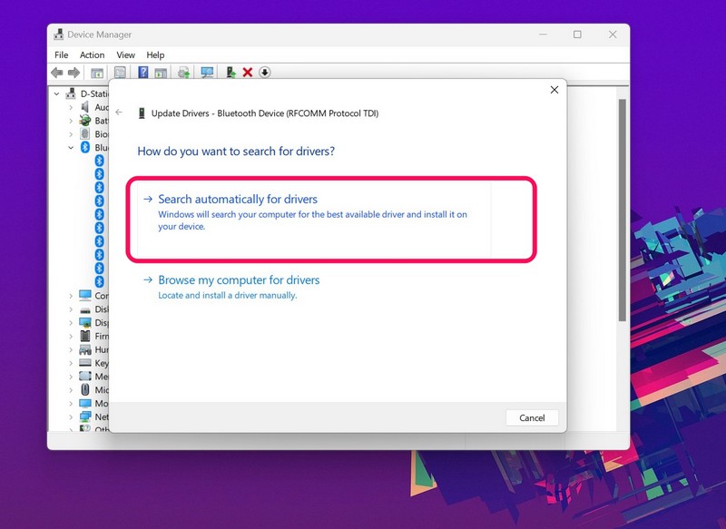Viewport: 726px width, 529px height.
Task: Select Browse my computer for drivers
Action: pos(239,280)
